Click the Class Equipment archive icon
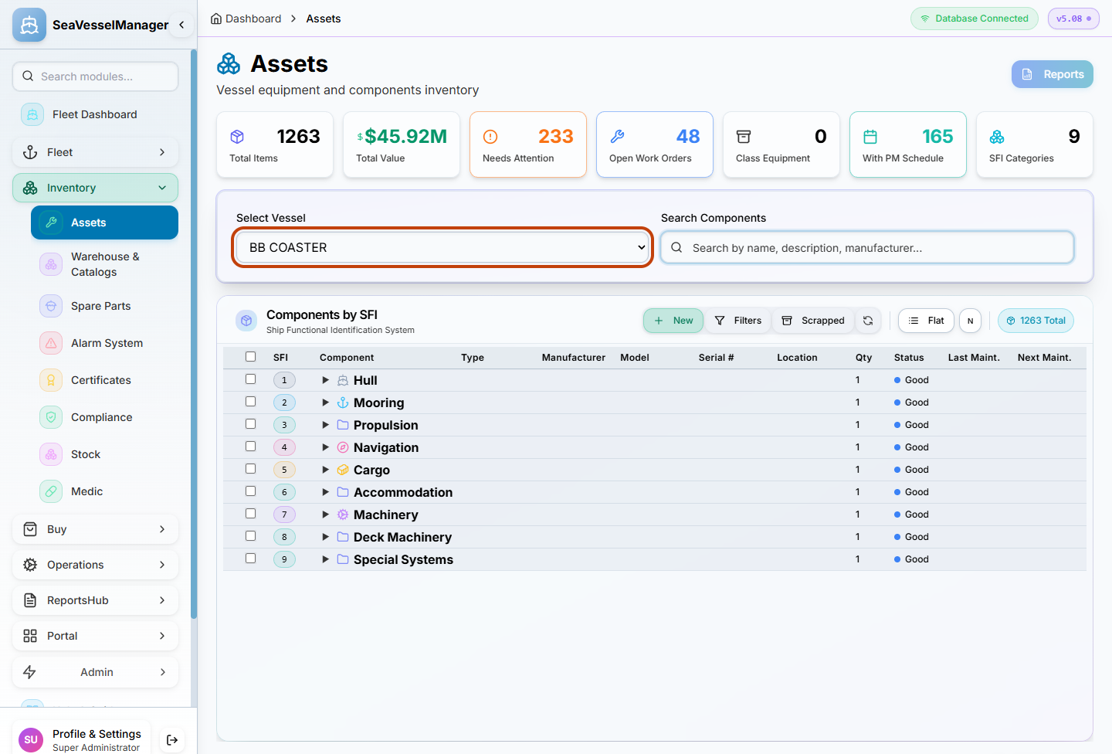The width and height of the screenshot is (1112, 754). click(744, 137)
